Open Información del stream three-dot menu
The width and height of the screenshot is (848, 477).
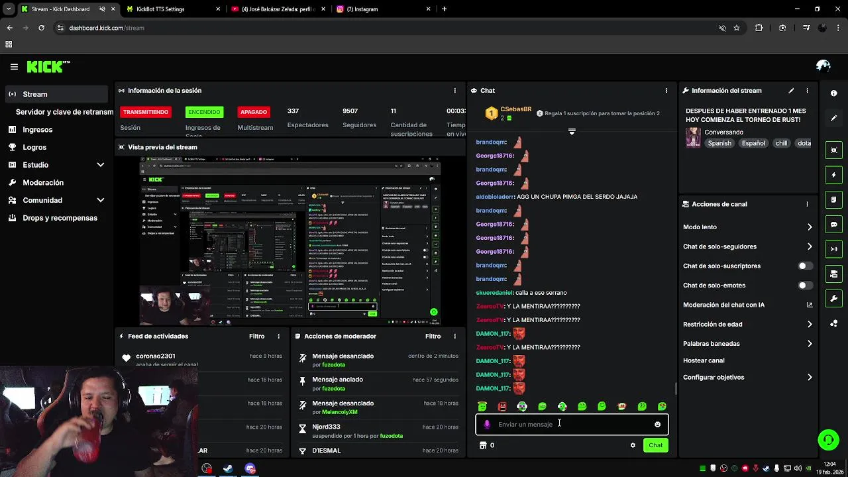[x=807, y=91]
